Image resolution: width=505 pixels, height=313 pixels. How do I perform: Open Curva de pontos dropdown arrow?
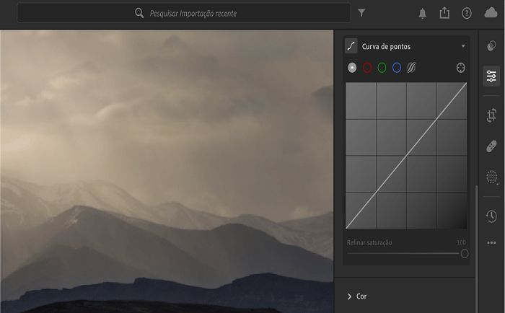click(463, 46)
